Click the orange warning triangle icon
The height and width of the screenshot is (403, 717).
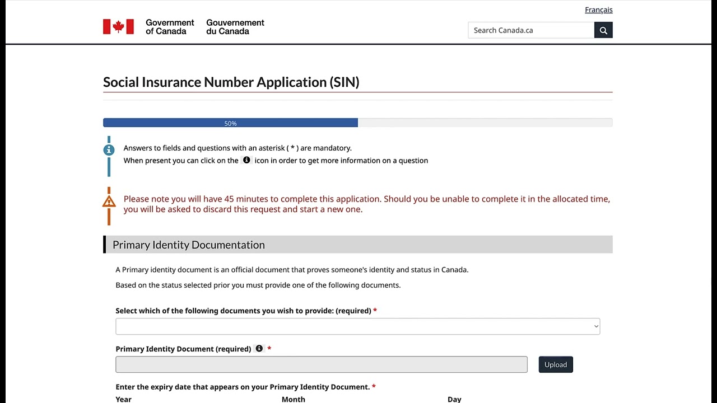[109, 201]
